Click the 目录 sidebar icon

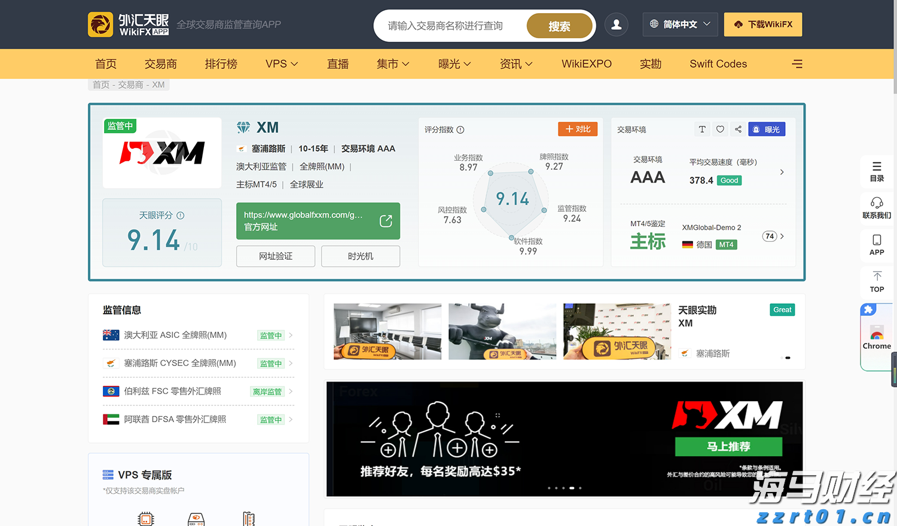point(876,171)
